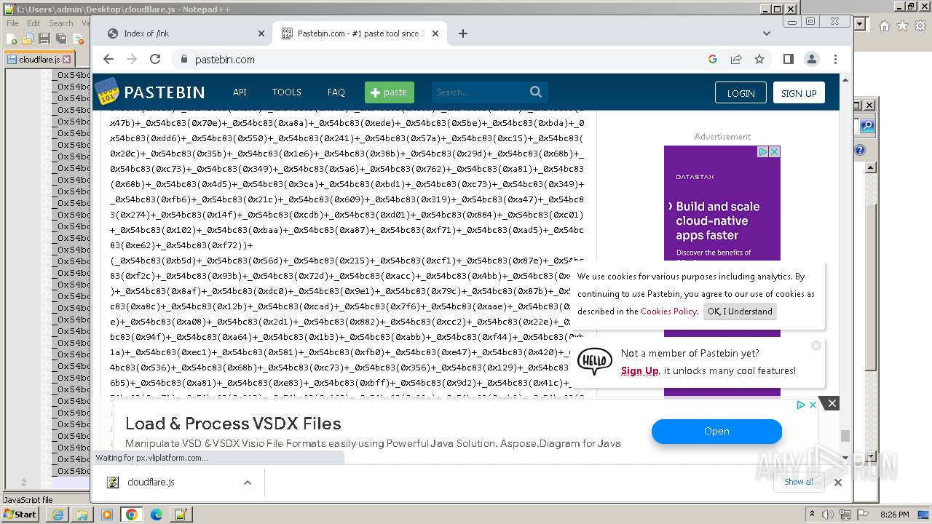Click Notepad++ Open file icon
Image resolution: width=932 pixels, height=524 pixels.
tap(28, 39)
